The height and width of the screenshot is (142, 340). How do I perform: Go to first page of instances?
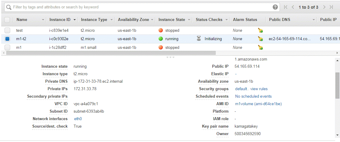[x=286, y=7]
